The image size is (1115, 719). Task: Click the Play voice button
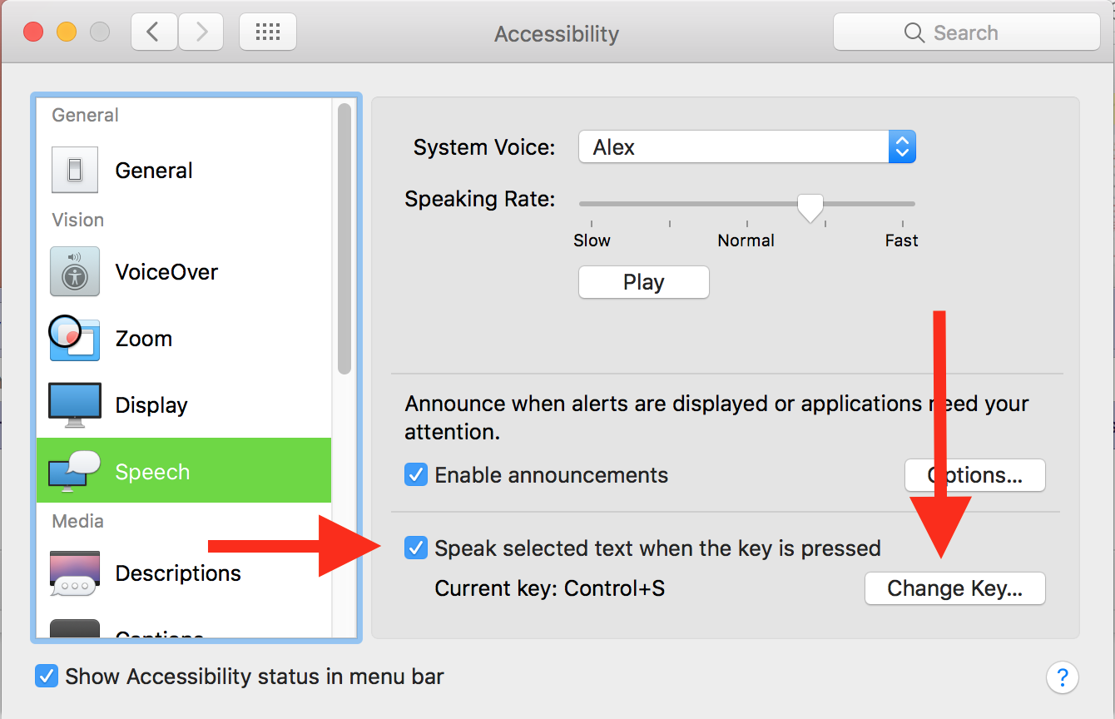point(644,282)
